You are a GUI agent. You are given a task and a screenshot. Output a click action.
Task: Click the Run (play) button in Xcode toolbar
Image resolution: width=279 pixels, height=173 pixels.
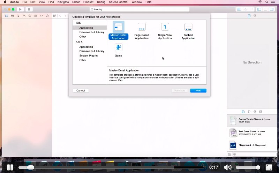point(20,9)
